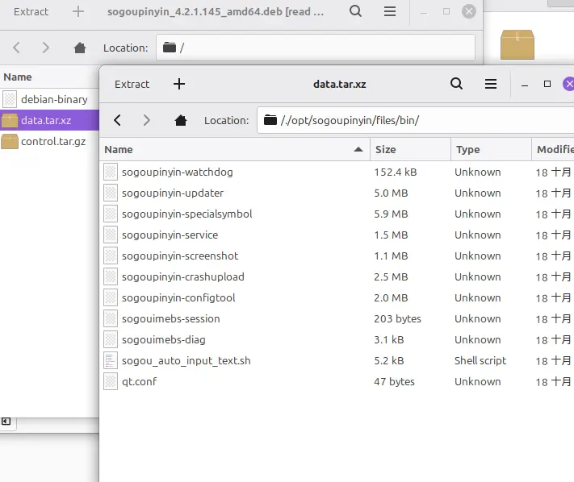Open the hamburger menu in data.tar.xz window
This screenshot has width=574, height=482.
click(x=491, y=84)
